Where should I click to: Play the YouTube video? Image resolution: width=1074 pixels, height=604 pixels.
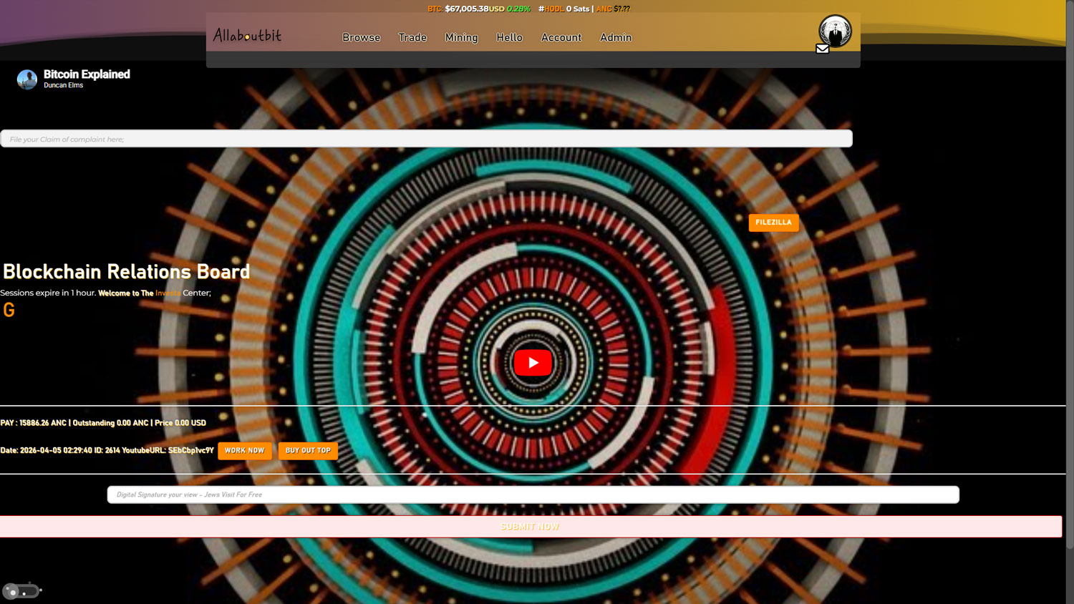[x=533, y=363]
